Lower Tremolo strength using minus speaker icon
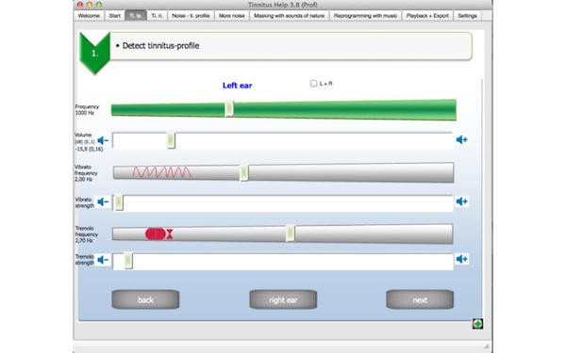566x353 pixels. pos(103,260)
